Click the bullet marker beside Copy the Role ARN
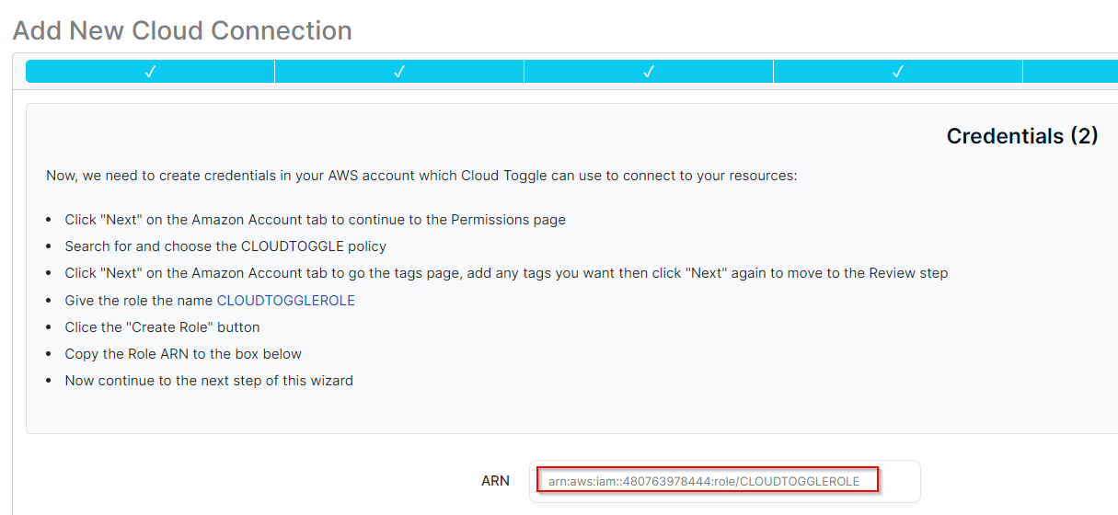 (x=50, y=355)
